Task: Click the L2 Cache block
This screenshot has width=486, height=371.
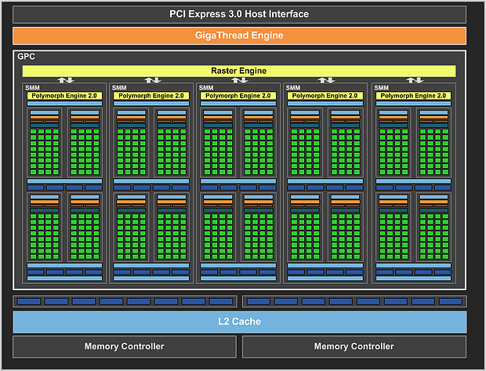Action: point(240,322)
